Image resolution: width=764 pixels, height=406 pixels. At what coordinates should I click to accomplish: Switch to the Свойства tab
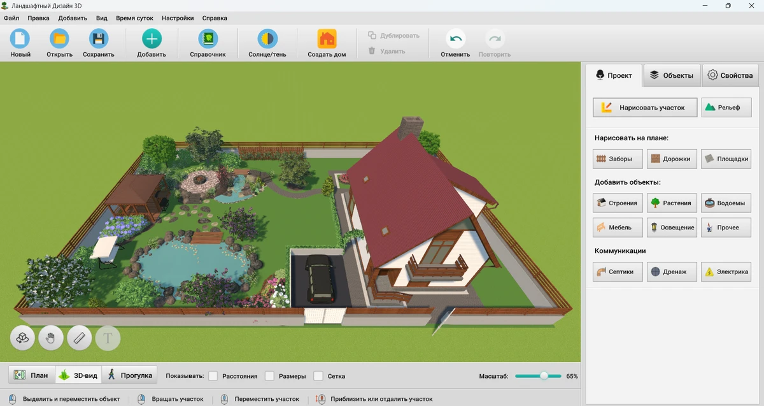[x=730, y=75]
